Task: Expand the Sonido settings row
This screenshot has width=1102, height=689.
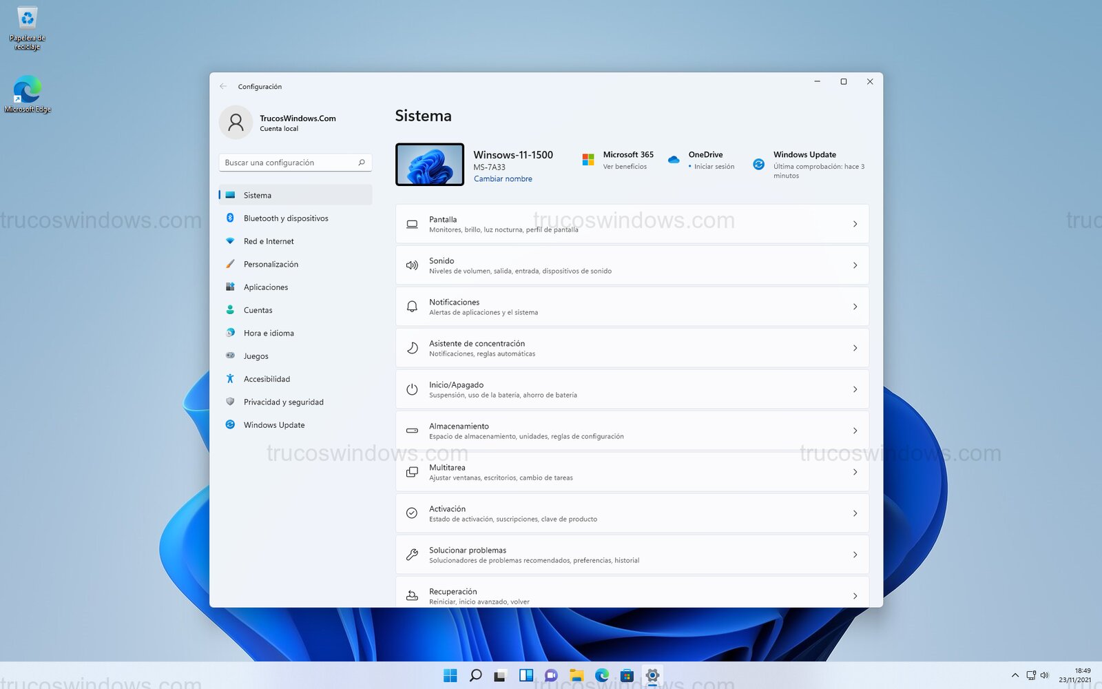Action: pyautogui.click(x=855, y=265)
